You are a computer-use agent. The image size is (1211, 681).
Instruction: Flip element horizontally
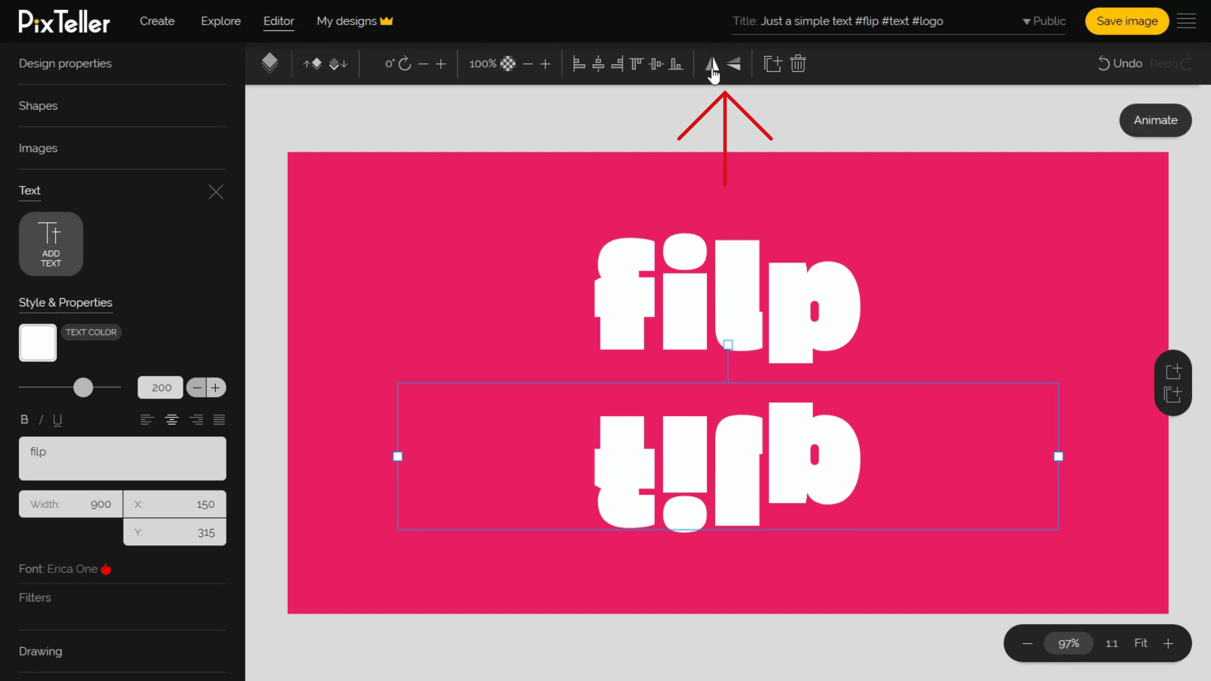pyautogui.click(x=711, y=64)
